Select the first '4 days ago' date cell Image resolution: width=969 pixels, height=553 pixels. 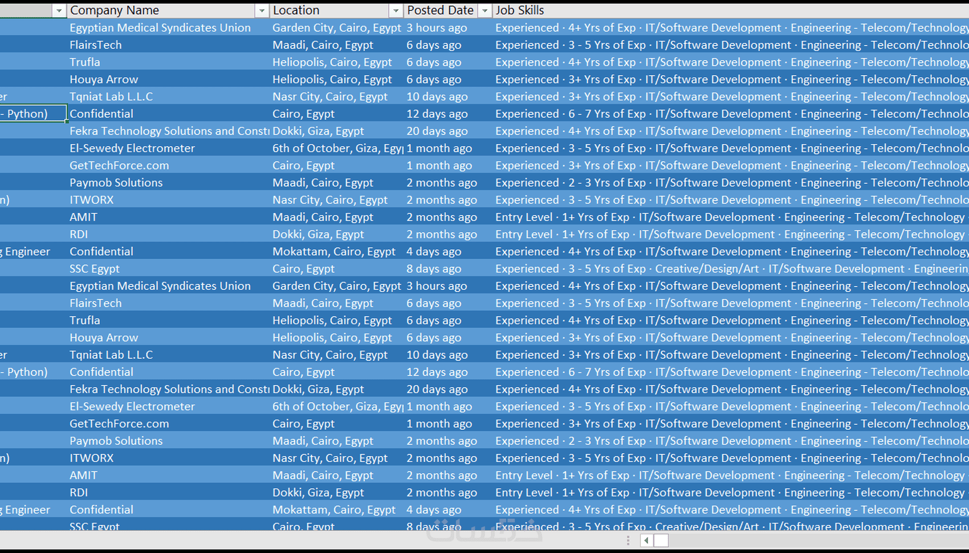pyautogui.click(x=447, y=251)
